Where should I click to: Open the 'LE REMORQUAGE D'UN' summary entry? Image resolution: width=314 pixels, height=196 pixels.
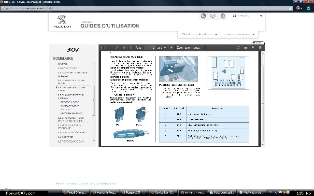pyautogui.click(x=71, y=141)
